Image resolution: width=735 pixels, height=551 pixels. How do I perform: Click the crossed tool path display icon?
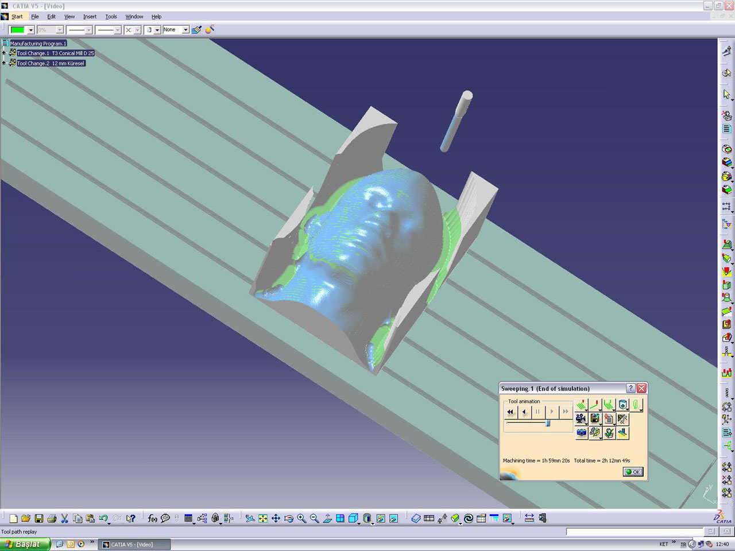(x=622, y=419)
